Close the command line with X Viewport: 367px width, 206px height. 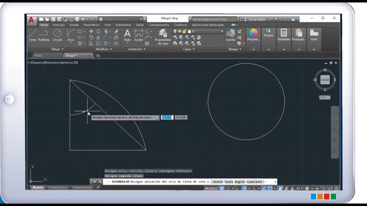click(x=94, y=181)
